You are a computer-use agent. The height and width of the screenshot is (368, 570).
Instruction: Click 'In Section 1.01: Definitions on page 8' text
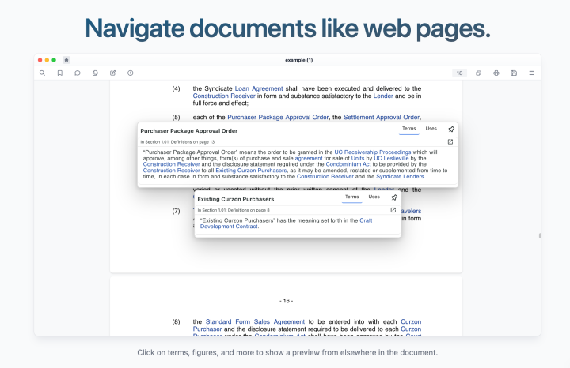[234, 210]
